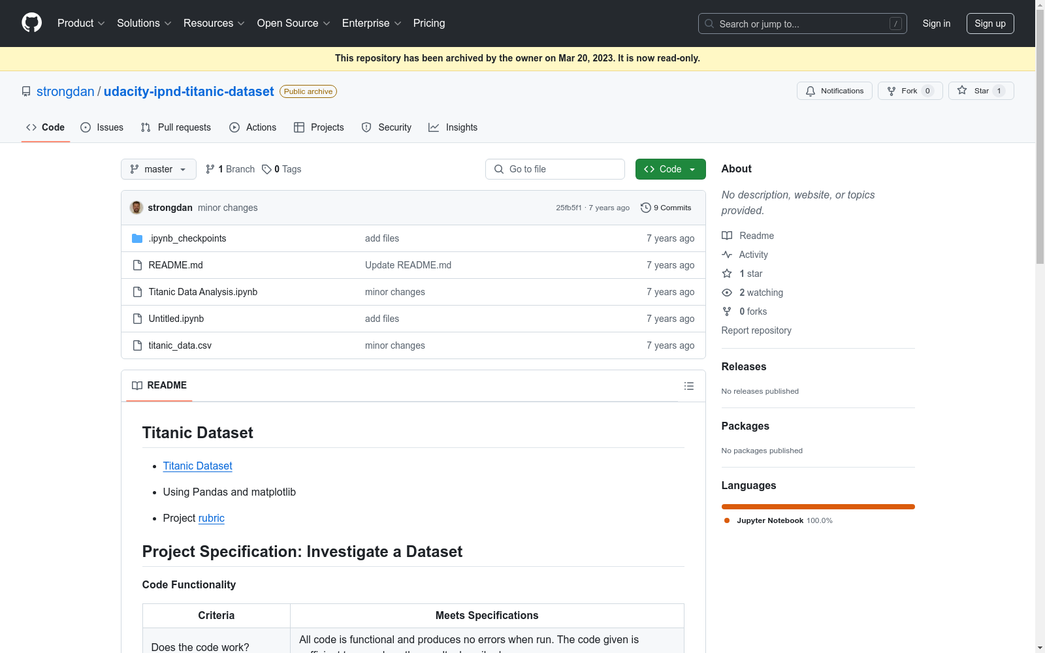Select the README tab heading
This screenshot has width=1045, height=653.
[159, 385]
